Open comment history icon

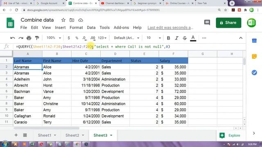click(207, 22)
